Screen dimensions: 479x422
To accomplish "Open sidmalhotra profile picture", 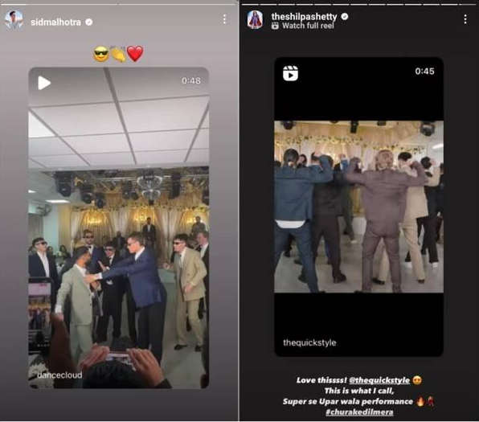I will [14, 20].
